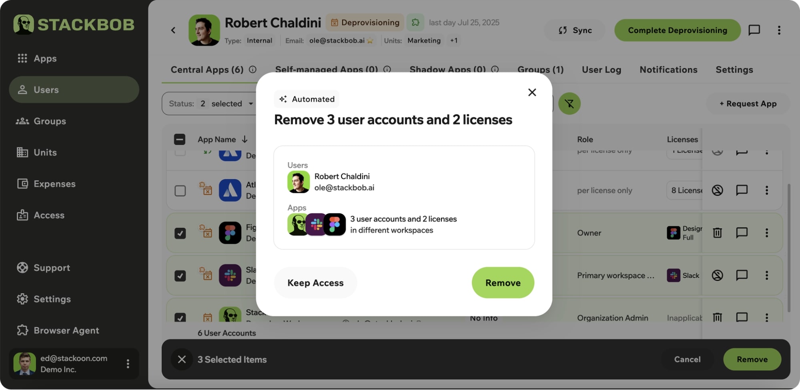800x390 pixels.
Task: Uncheck the Slack row checkbox
Action: pos(180,275)
